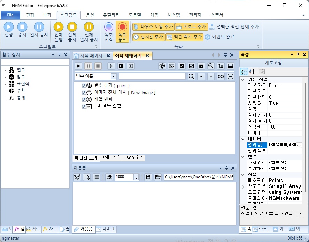
Task: Click the tree structure icon in editor toolbar
Action: click(x=221, y=66)
